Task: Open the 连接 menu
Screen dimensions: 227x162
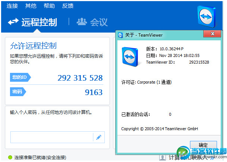Action: [12, 6]
